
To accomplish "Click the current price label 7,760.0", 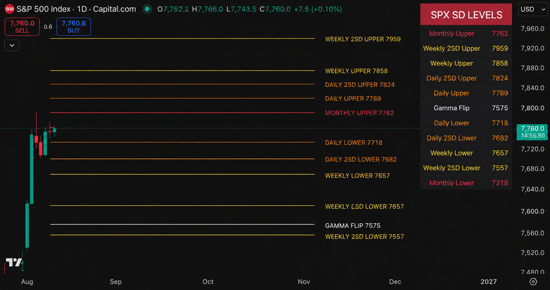I will [x=532, y=132].
